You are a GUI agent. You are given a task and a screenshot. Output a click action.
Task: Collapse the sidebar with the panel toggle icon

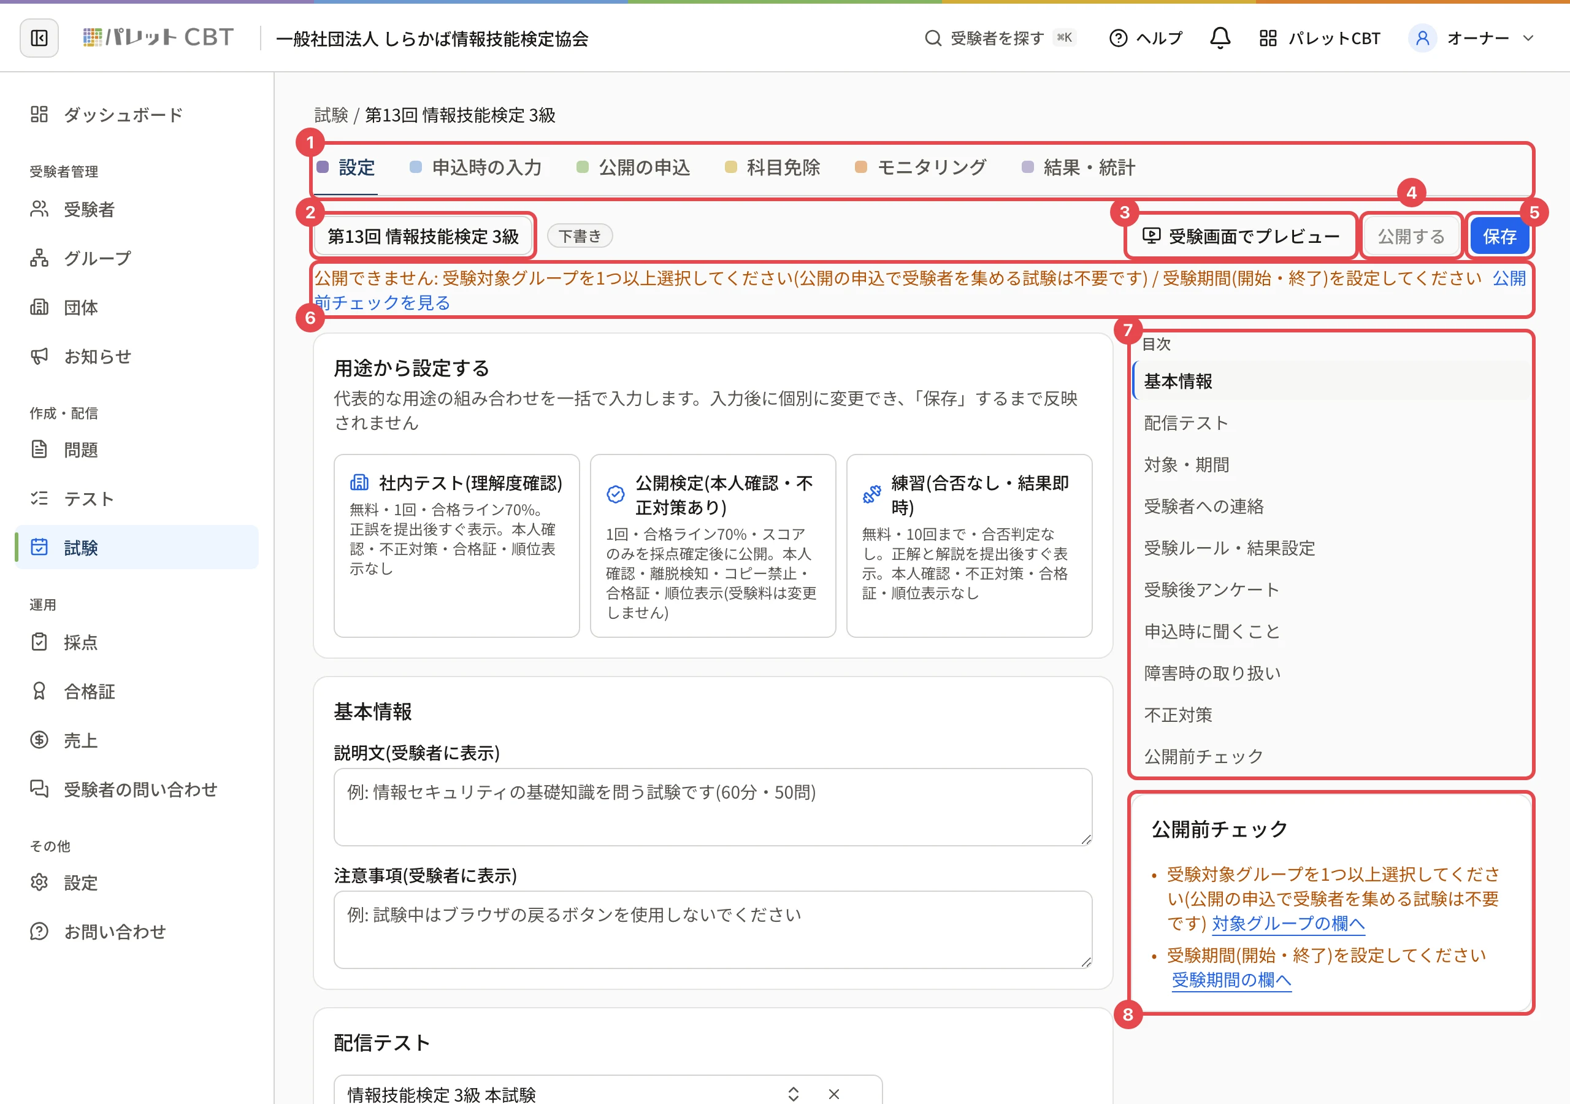click(x=39, y=38)
